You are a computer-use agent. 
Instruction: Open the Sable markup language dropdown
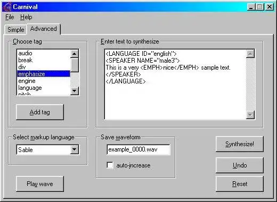(75, 150)
